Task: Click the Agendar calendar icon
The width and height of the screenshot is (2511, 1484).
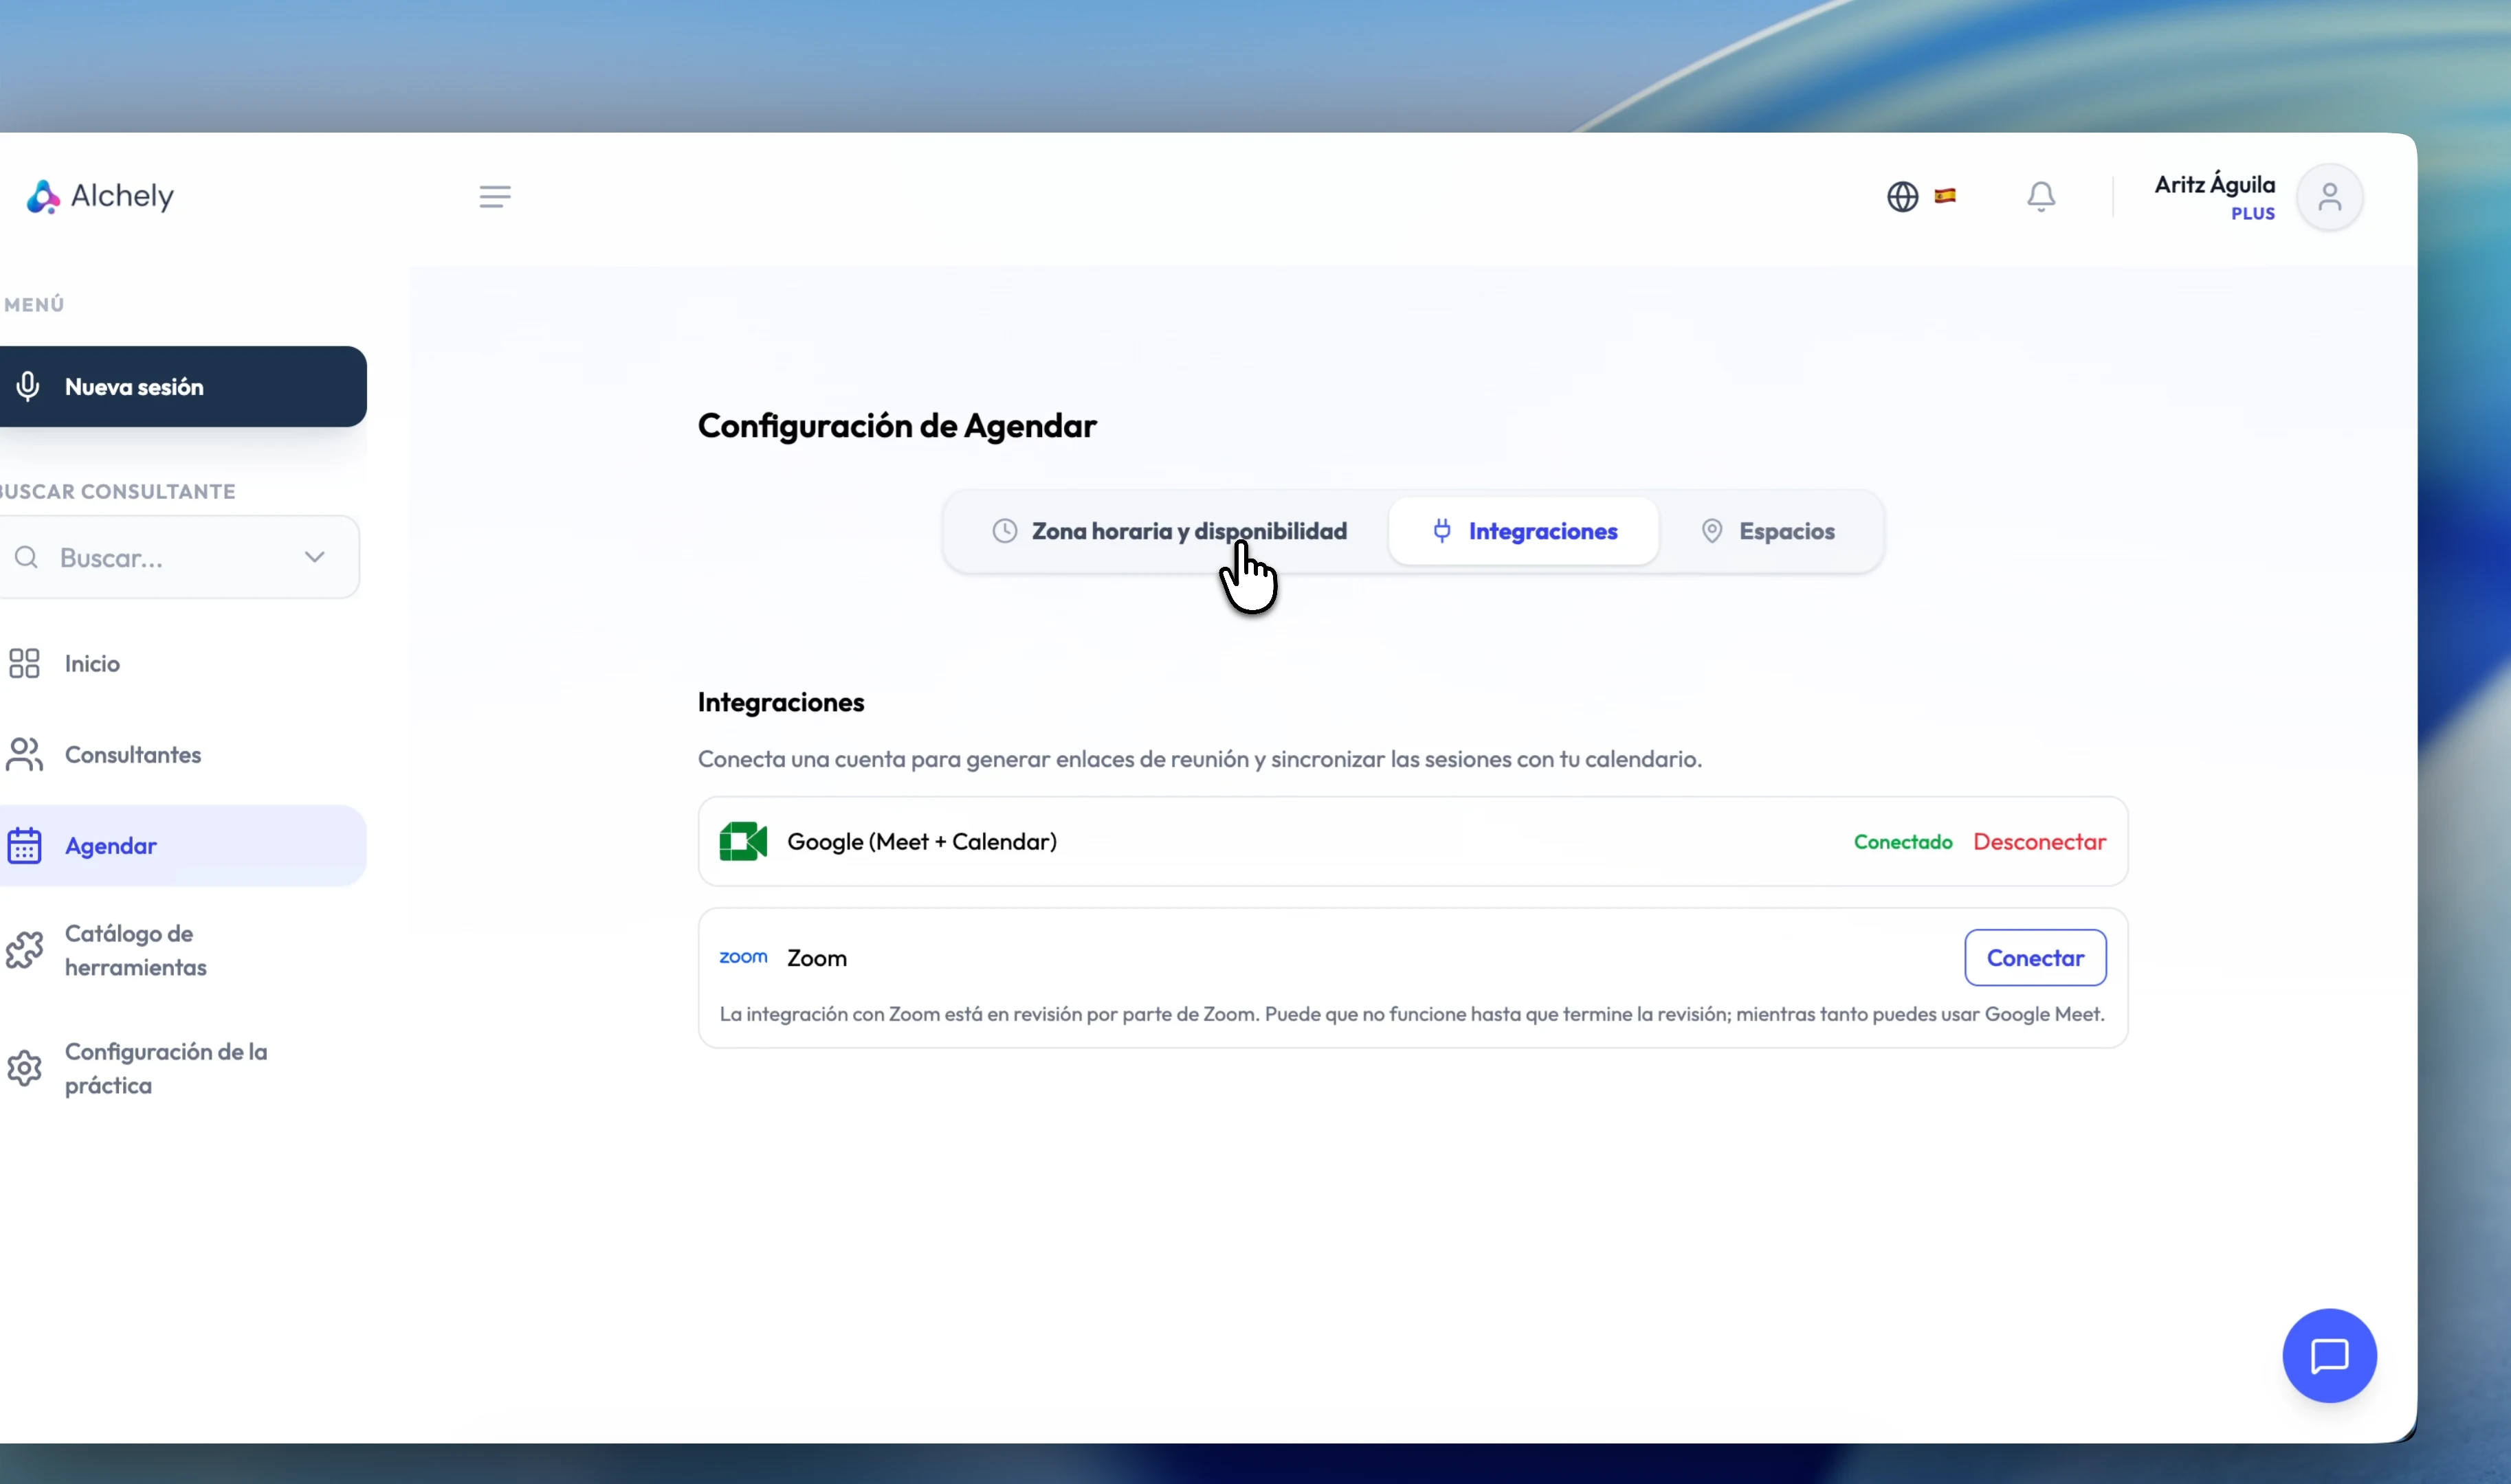Action: pyautogui.click(x=24, y=845)
